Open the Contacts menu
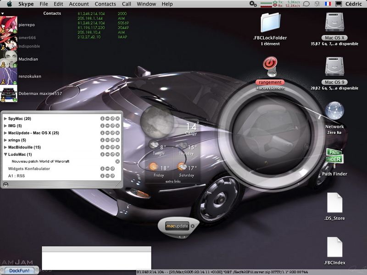Screen dimensions: 367x275 [105, 4]
